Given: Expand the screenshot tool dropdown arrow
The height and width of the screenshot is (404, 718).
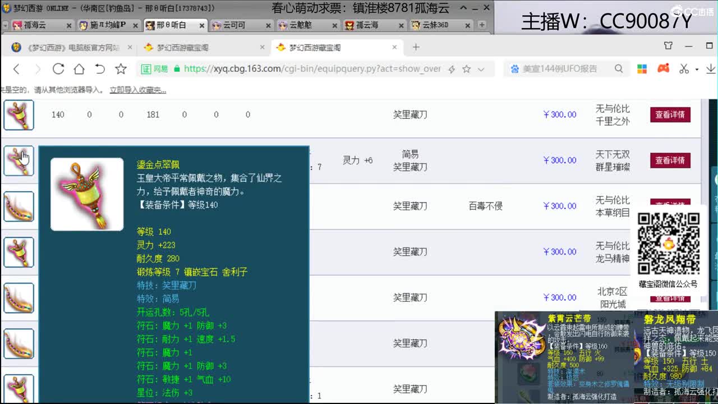Looking at the screenshot, I should [697, 69].
